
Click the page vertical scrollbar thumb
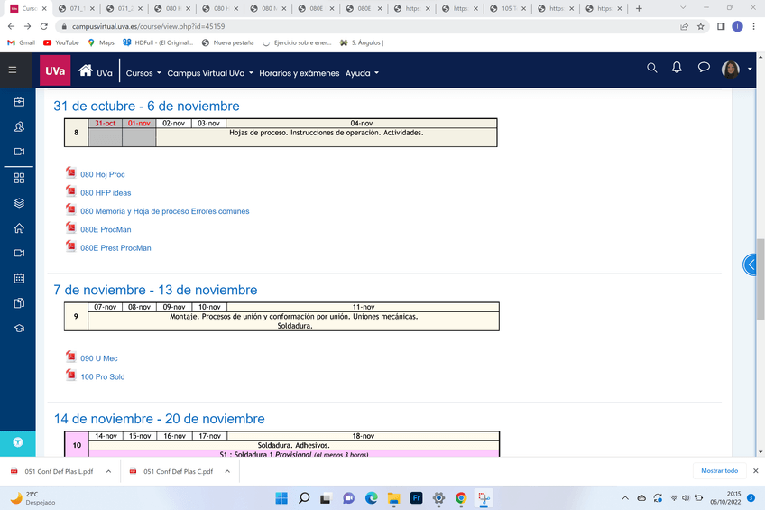pyautogui.click(x=760, y=279)
